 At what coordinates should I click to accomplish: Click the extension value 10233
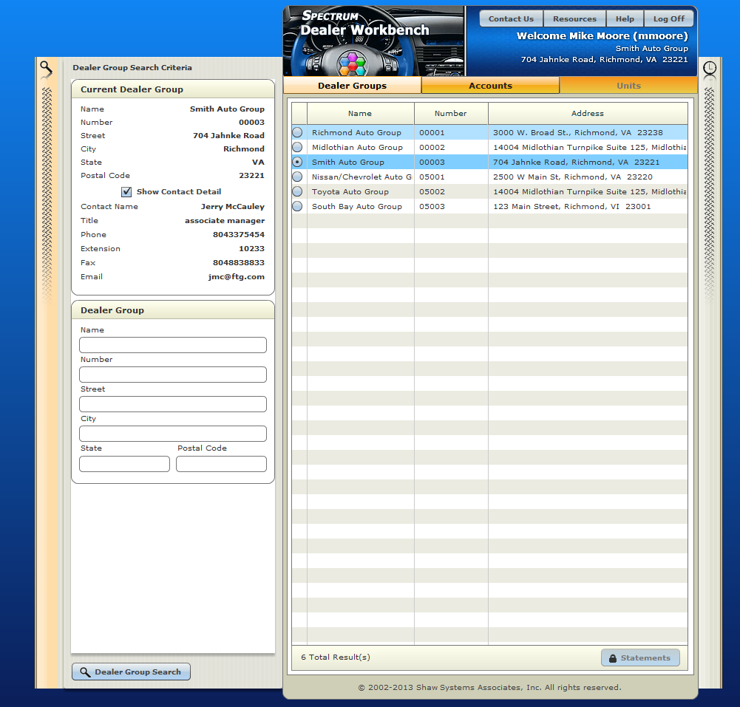(x=251, y=248)
